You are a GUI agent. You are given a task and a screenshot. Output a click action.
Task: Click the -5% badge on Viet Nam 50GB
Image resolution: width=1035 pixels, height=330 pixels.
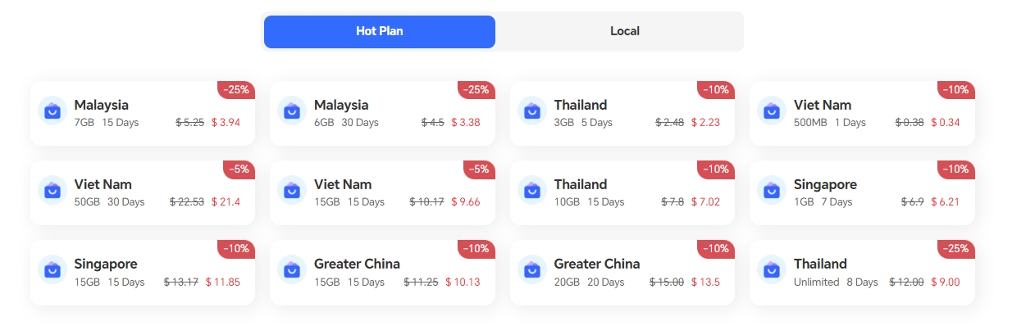[239, 169]
